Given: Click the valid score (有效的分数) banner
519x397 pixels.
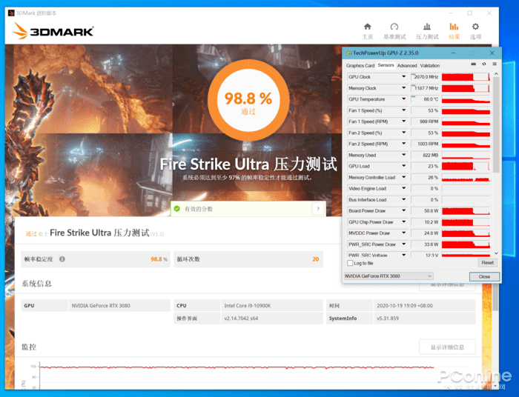Looking at the screenshot, I should click(x=248, y=209).
